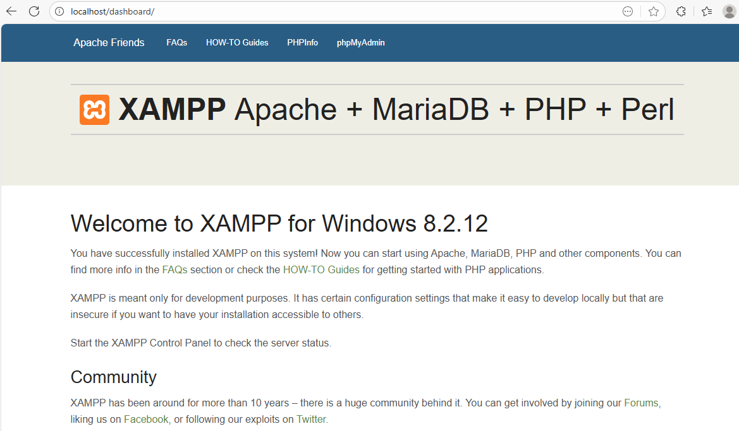
Task: Click the circled three-dots icon in address bar
Action: tap(628, 11)
